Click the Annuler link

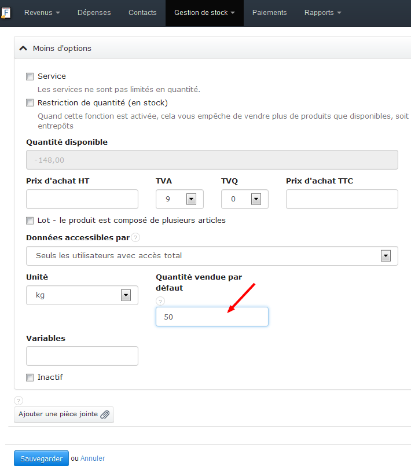point(93,458)
